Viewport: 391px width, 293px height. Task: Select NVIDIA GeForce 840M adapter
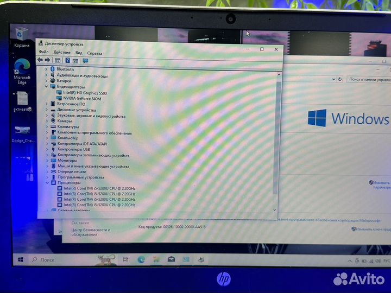[x=82, y=99]
